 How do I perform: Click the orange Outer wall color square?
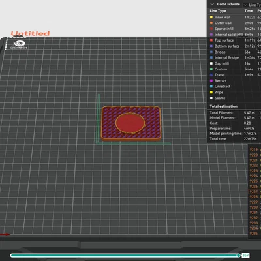pos(211,23)
